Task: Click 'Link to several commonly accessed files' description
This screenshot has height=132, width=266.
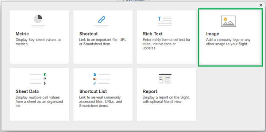Action: click(x=100, y=101)
